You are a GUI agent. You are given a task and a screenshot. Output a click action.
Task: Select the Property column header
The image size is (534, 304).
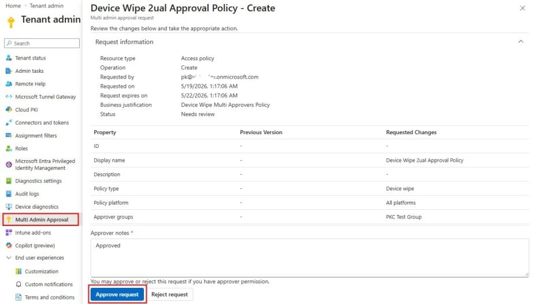105,132
